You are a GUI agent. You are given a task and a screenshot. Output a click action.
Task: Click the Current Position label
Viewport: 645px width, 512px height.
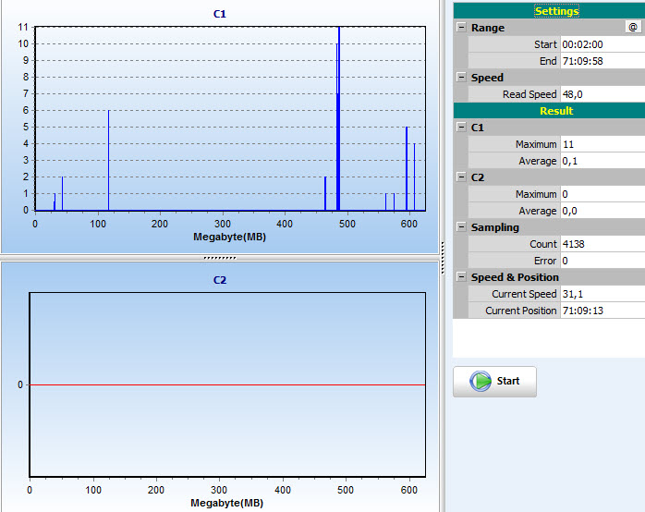[x=521, y=311]
